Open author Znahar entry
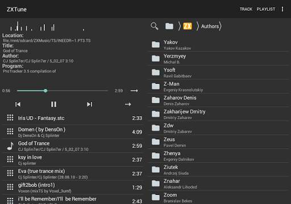 [x=219, y=184]
